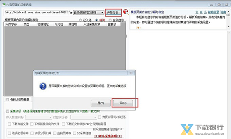
Task: Click the 网页字符 column header
Action: tap(11, 25)
